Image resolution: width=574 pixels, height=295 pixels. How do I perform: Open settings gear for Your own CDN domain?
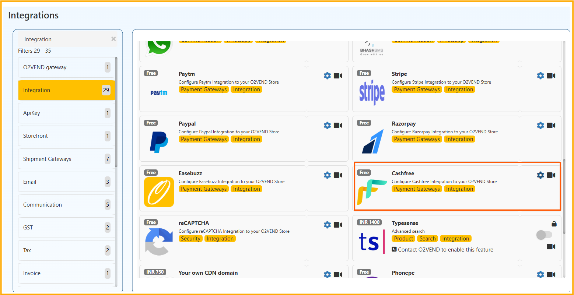click(327, 274)
